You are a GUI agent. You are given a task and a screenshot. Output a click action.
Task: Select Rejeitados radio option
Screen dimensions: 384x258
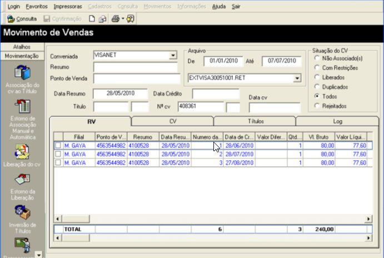[x=317, y=106]
